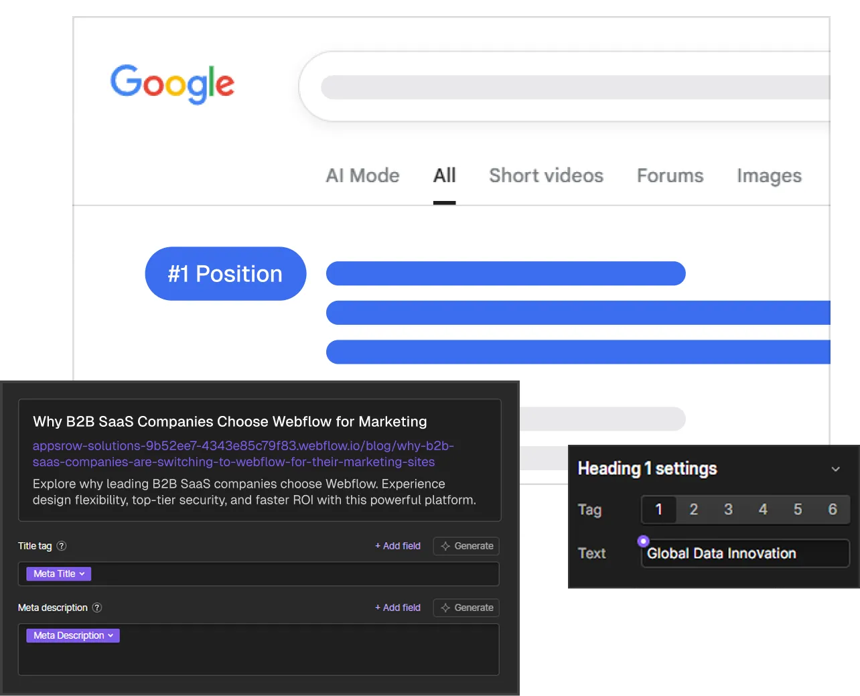Click Add field for Title tag
This screenshot has height=696, width=860.
click(398, 546)
